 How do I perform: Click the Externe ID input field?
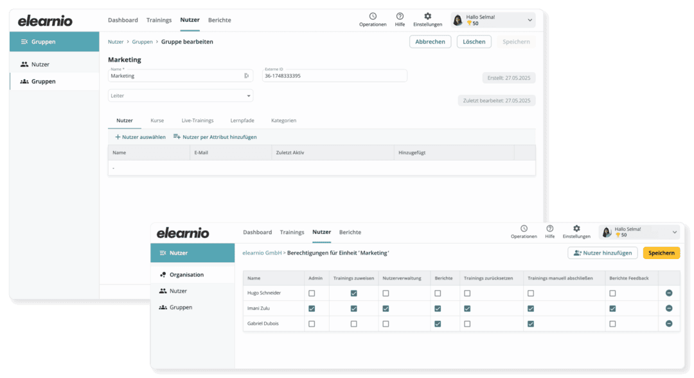coord(335,76)
